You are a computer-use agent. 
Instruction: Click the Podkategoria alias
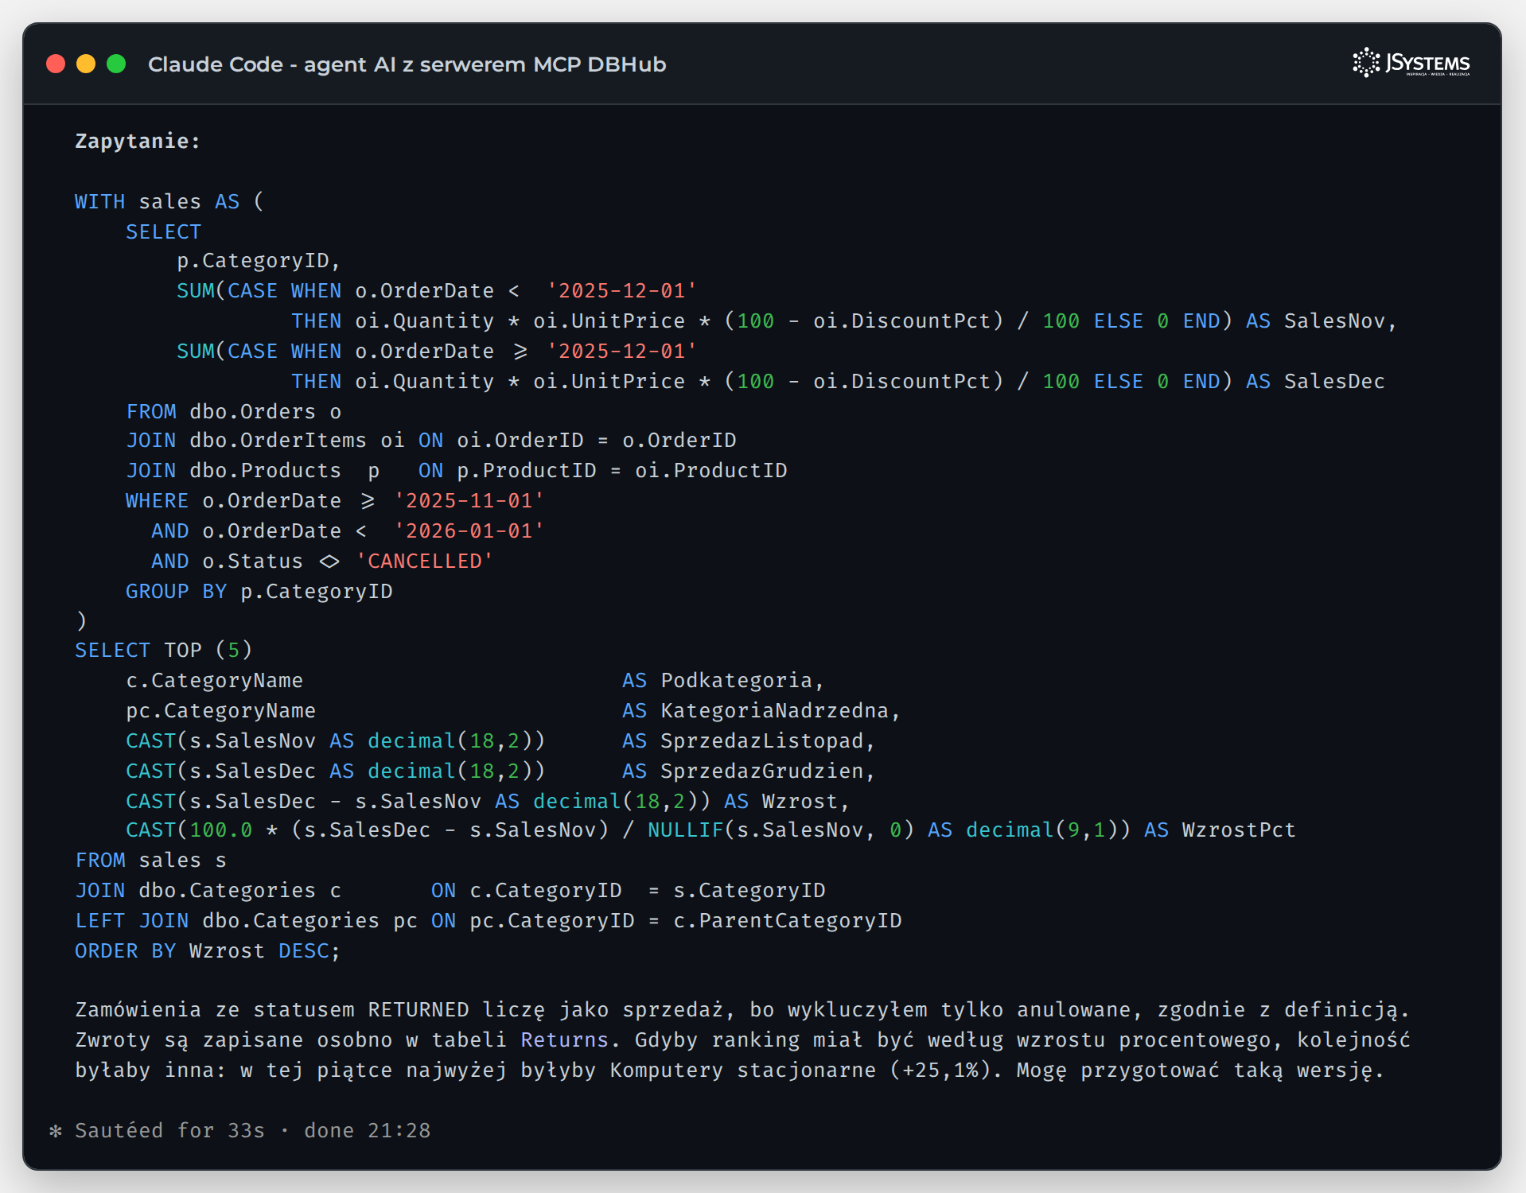click(x=736, y=680)
